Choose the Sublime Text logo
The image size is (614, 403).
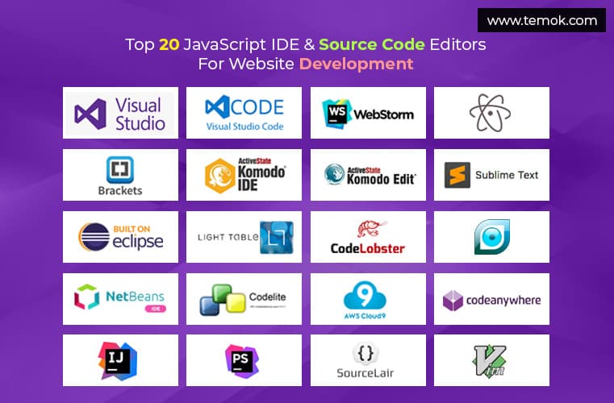491,175
